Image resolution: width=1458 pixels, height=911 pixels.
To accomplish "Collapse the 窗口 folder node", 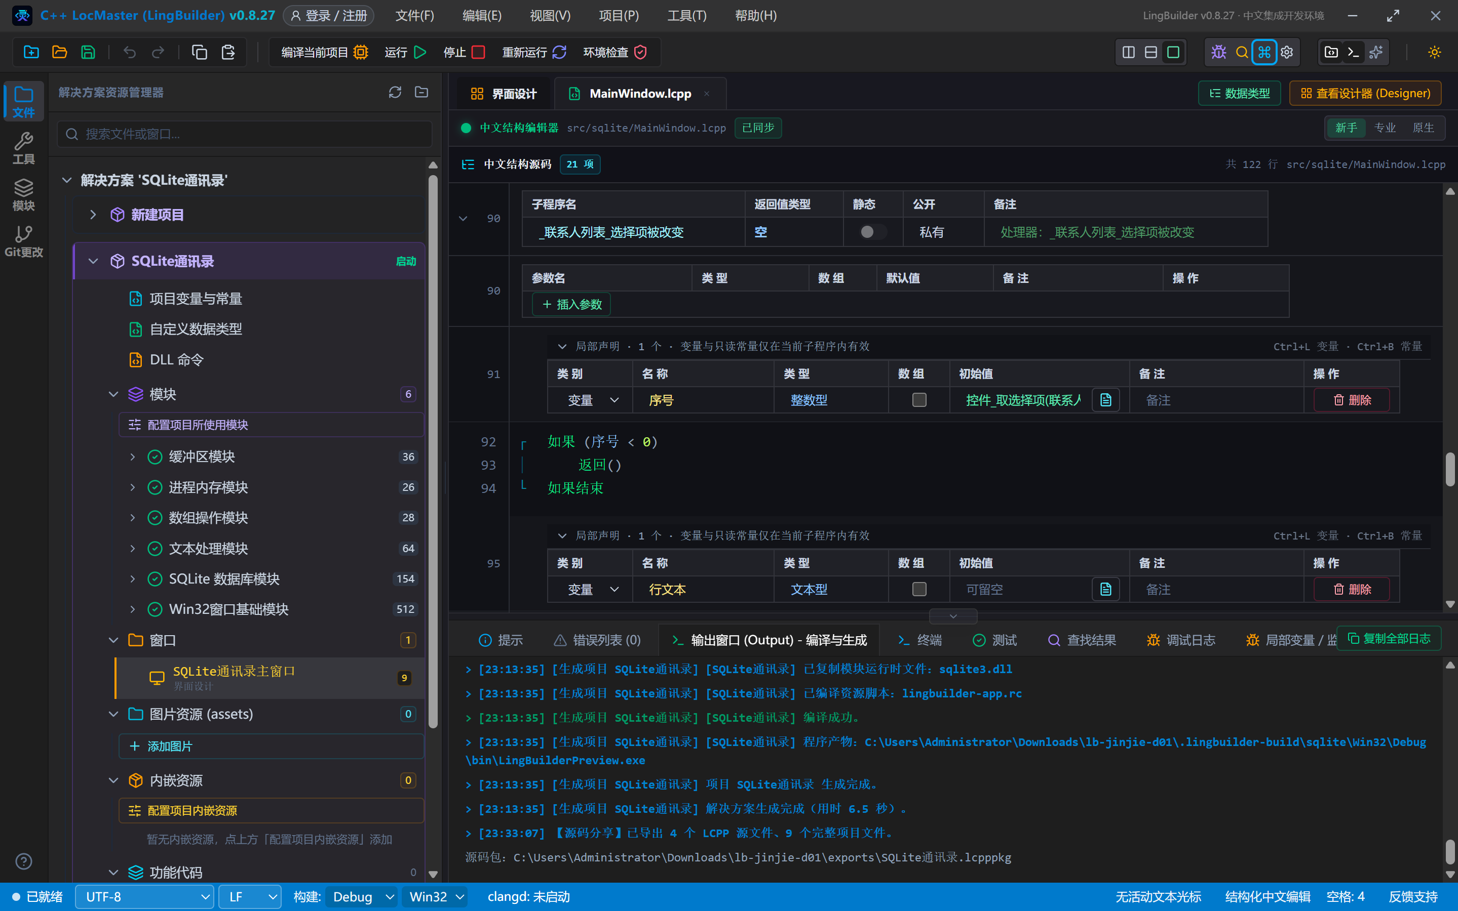I will (x=113, y=640).
